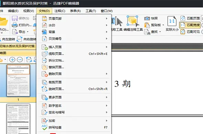Open the 导出 export dropdown
The image size is (203, 134).
coord(20,32)
